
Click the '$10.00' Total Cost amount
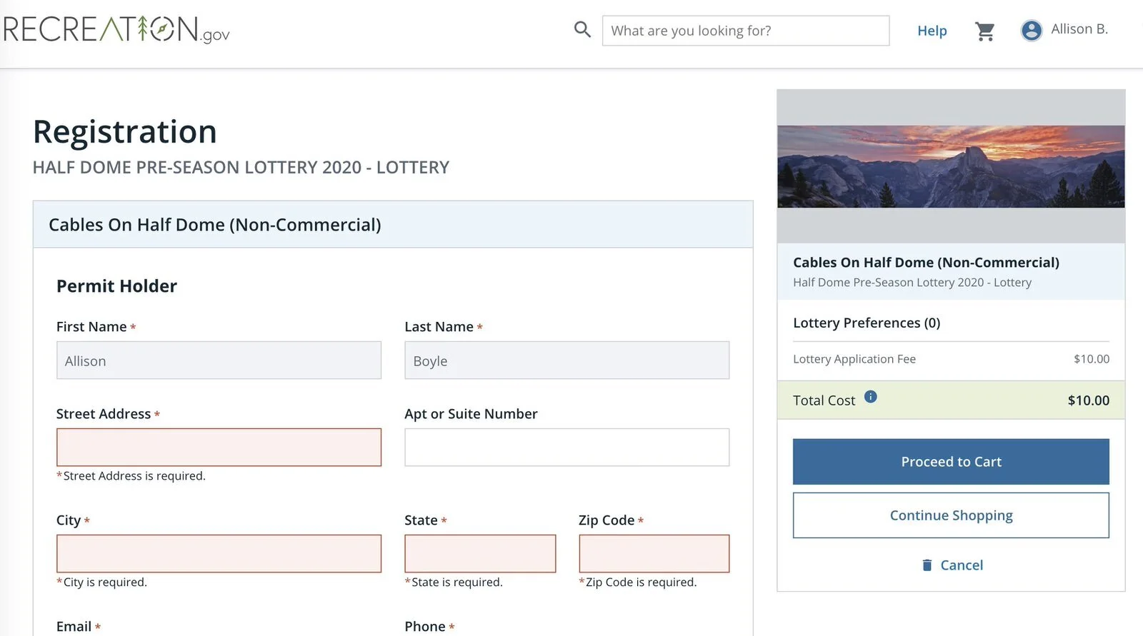tap(1088, 400)
